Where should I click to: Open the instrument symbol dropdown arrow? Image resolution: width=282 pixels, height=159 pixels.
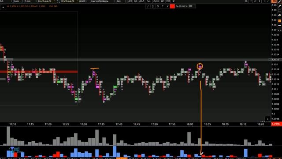[x=11, y=1]
